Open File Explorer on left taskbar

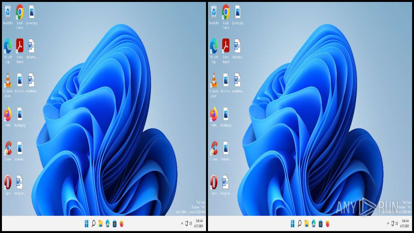pyautogui.click(x=101, y=224)
